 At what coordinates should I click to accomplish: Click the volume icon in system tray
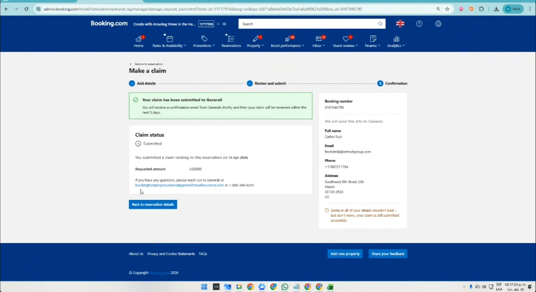tap(484, 287)
